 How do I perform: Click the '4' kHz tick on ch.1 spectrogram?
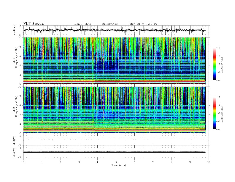[x=21, y=65]
